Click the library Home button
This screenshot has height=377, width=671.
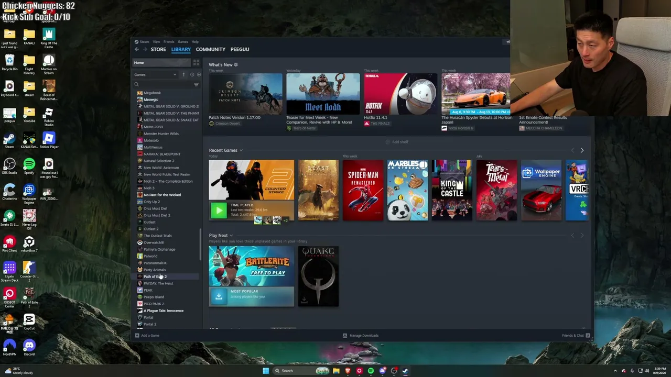[x=161, y=63]
